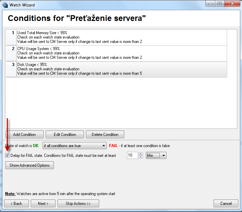Proceed with the Next > button
The height and width of the screenshot is (212, 242).
coord(43,203)
